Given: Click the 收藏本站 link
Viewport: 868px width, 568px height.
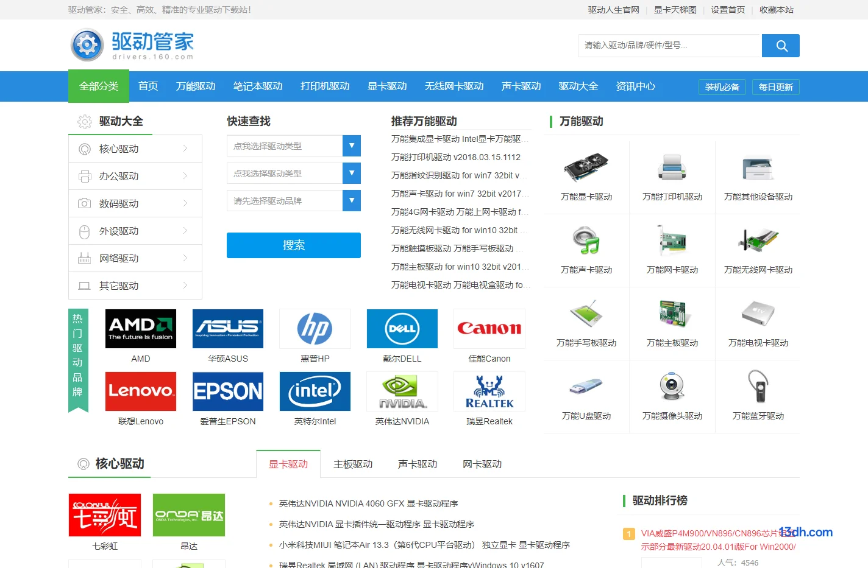Looking at the screenshot, I should 777,10.
